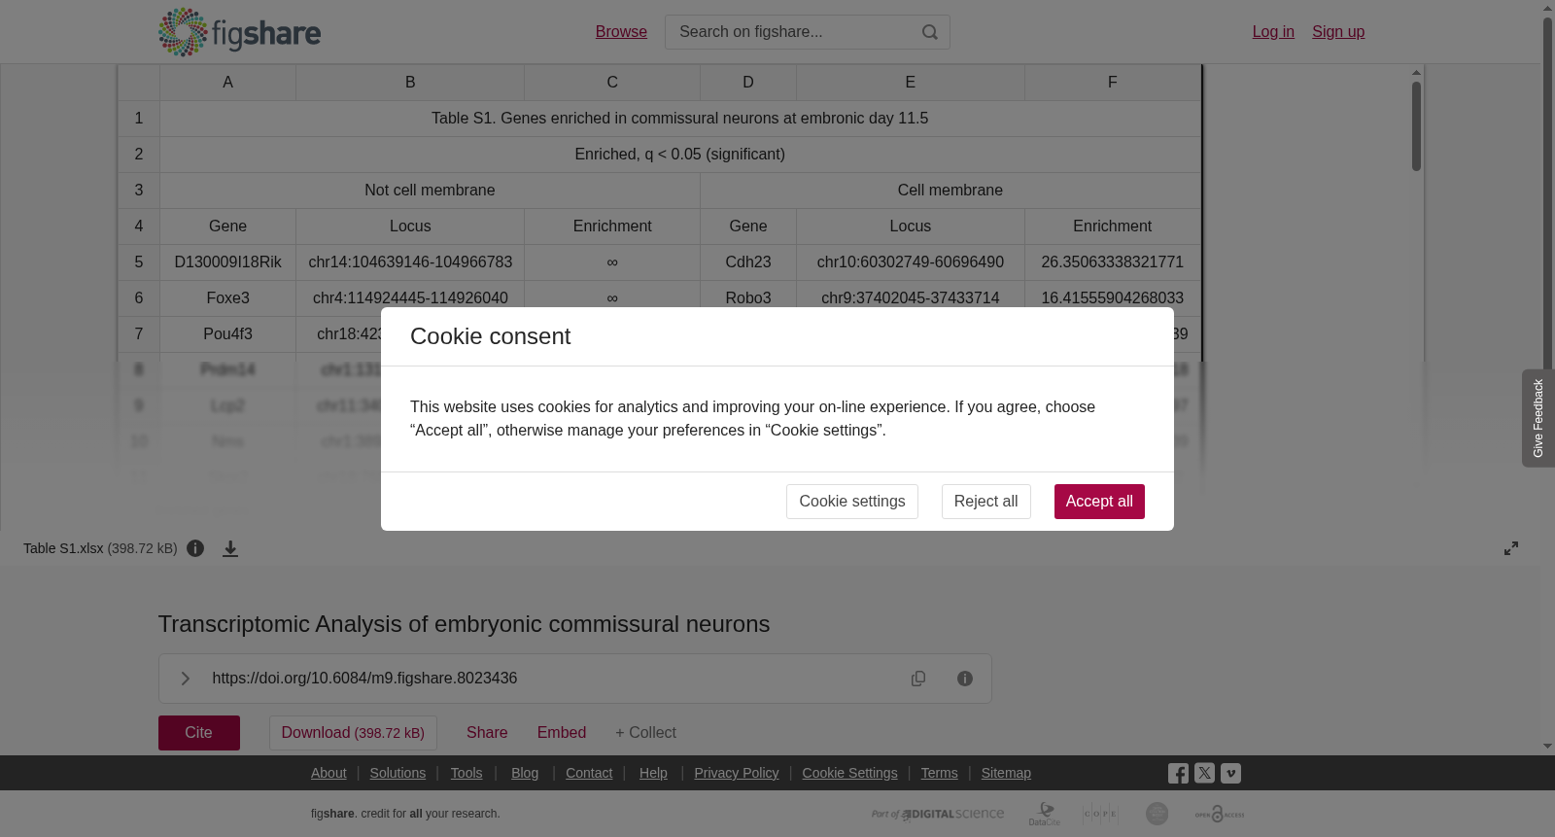Click the 'Cell membrane' header cell
This screenshot has height=837, width=1555.
(x=950, y=191)
